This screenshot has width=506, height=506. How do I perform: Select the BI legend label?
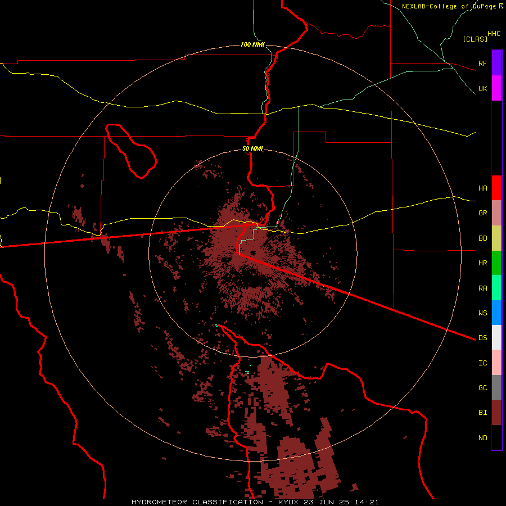(482, 413)
